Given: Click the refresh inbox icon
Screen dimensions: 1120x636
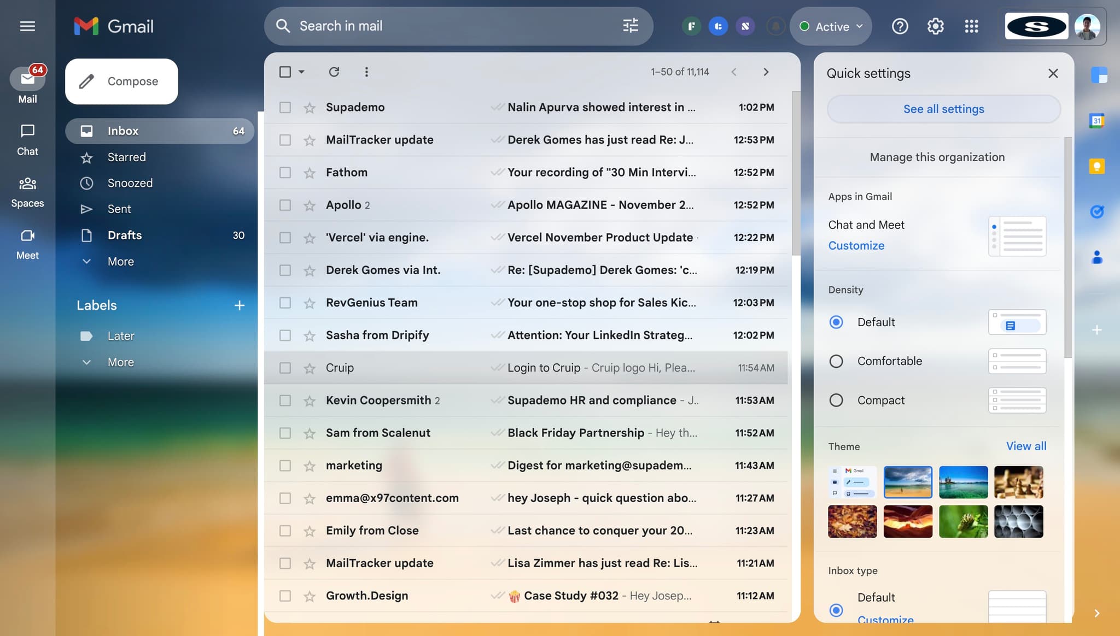Looking at the screenshot, I should click(x=334, y=72).
